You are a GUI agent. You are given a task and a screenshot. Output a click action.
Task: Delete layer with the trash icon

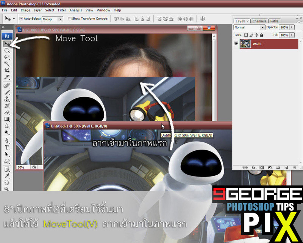pos(294,167)
